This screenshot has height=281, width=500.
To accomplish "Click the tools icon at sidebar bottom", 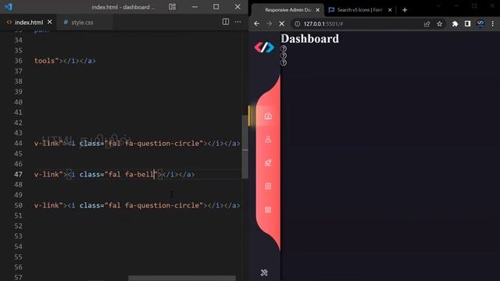I will pos(264,272).
